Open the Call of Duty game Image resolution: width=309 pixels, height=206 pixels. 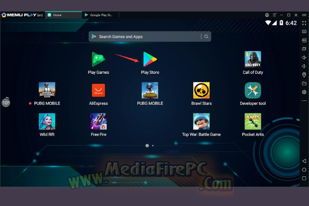(253, 59)
